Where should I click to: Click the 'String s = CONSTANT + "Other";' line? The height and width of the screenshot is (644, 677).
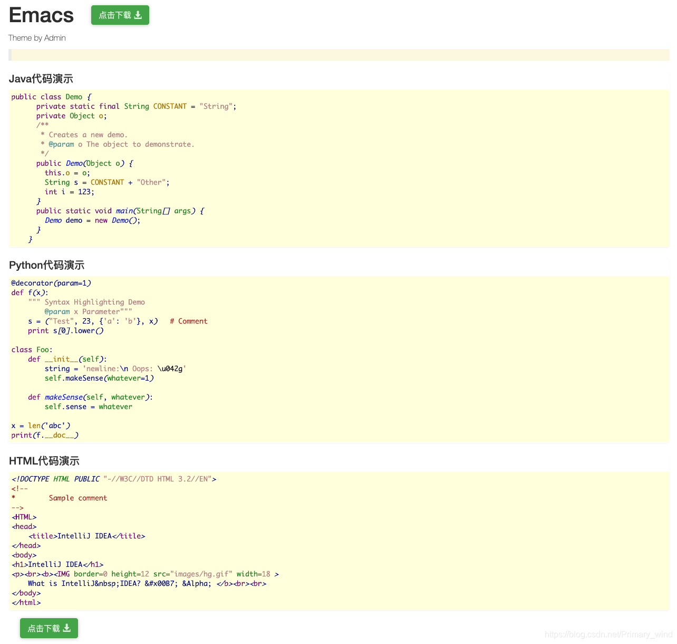[x=108, y=183]
